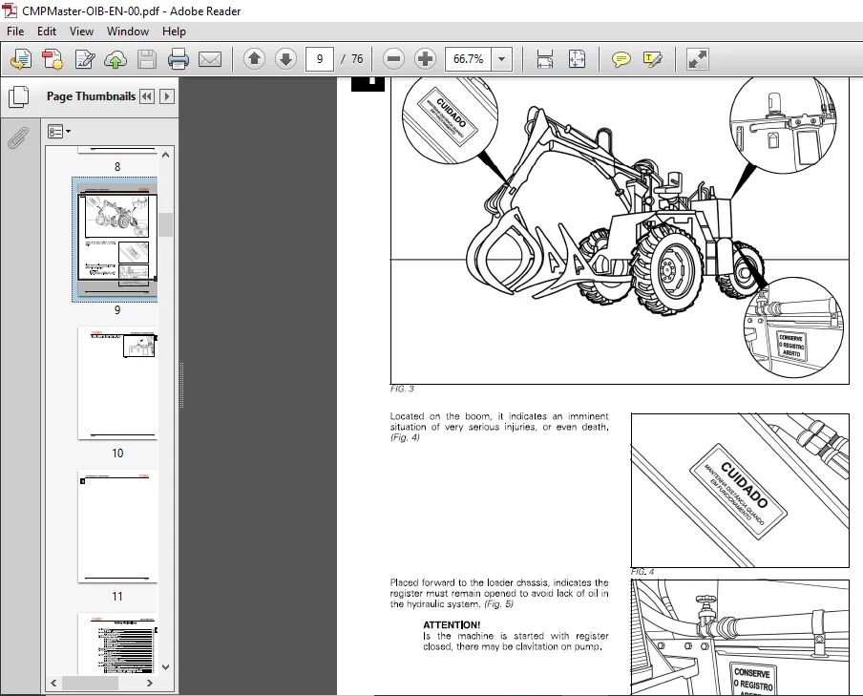Click the ATTENTION! heading in the document

(x=452, y=625)
